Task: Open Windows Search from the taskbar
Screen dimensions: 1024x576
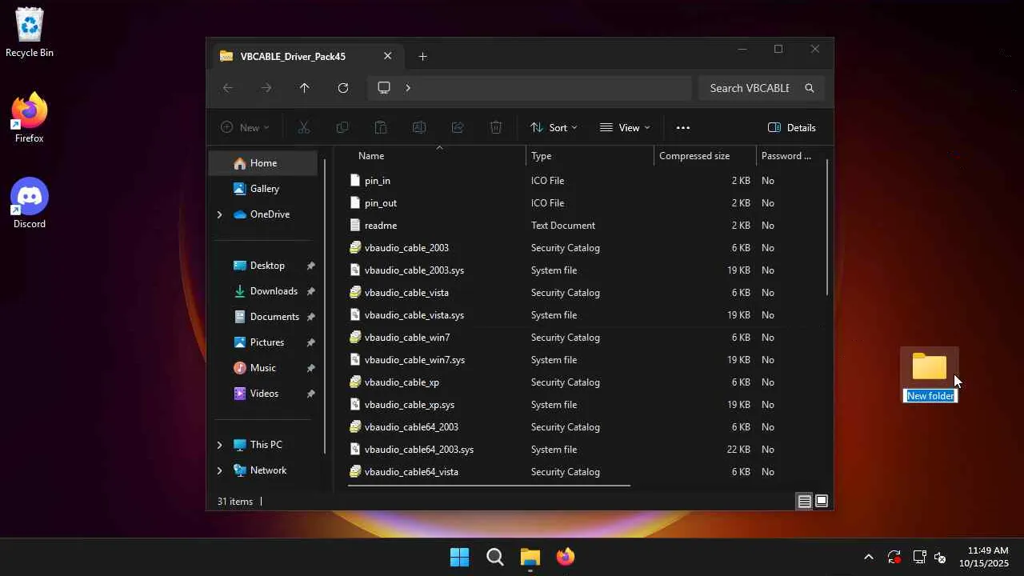Action: [495, 557]
